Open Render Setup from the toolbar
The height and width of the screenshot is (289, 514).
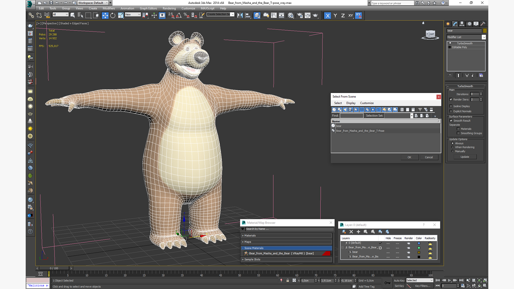pos(300,16)
